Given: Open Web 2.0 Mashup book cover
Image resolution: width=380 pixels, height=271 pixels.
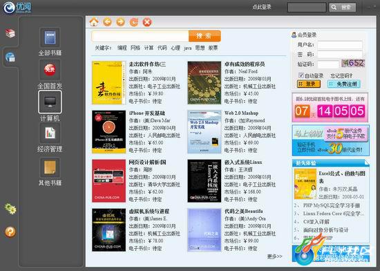Looking at the screenshot, I should click(x=204, y=132).
